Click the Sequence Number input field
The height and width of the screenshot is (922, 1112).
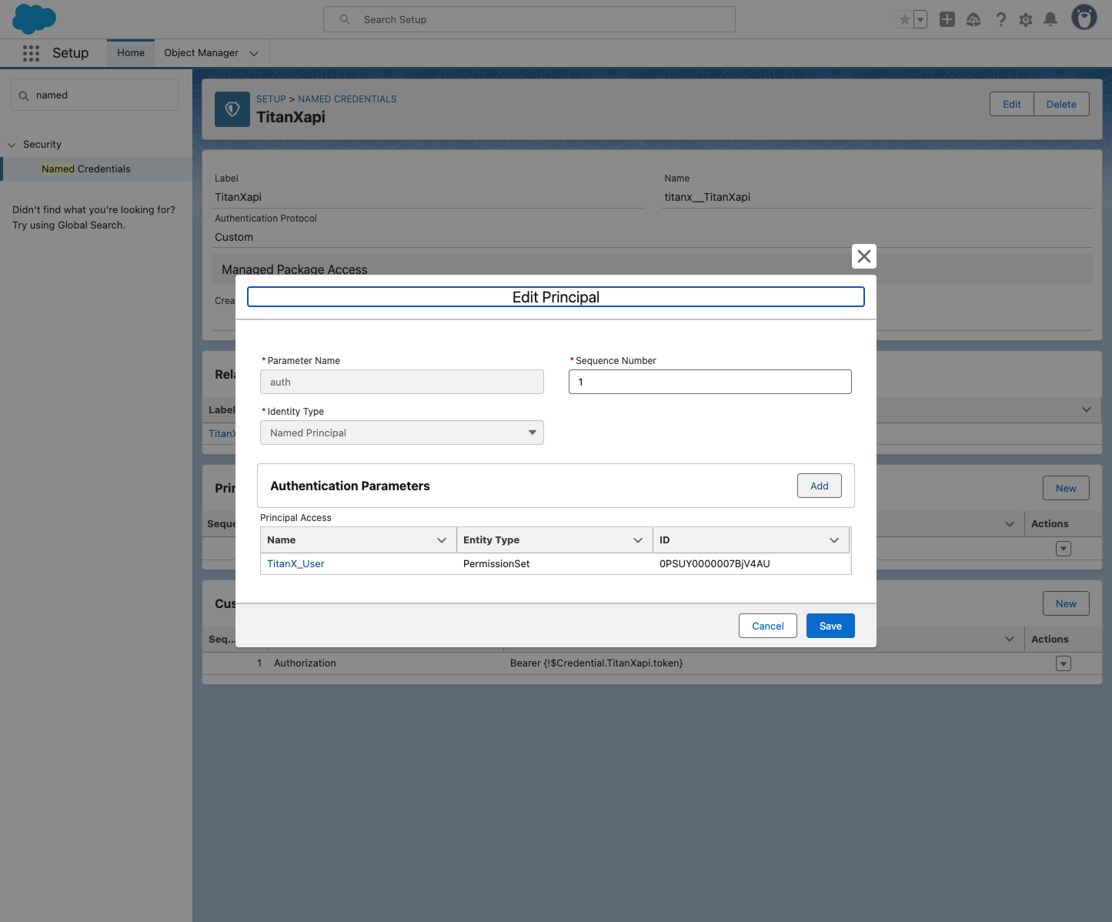pyautogui.click(x=710, y=382)
